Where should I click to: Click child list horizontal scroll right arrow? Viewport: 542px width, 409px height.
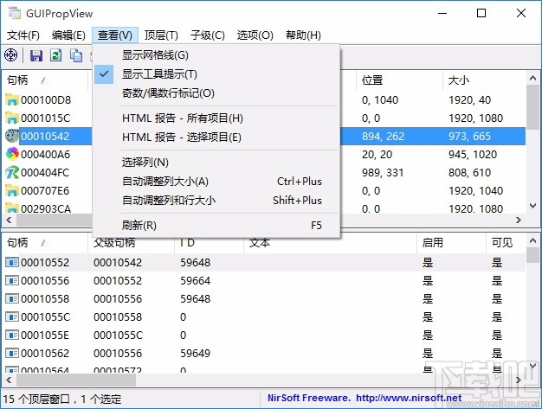click(x=519, y=380)
